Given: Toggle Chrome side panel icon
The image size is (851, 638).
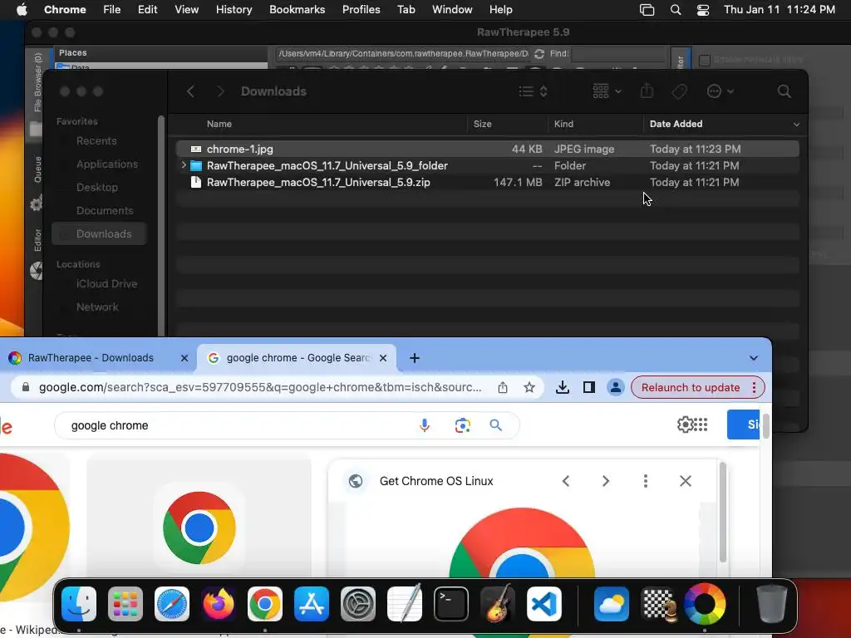Looking at the screenshot, I should click(x=589, y=387).
